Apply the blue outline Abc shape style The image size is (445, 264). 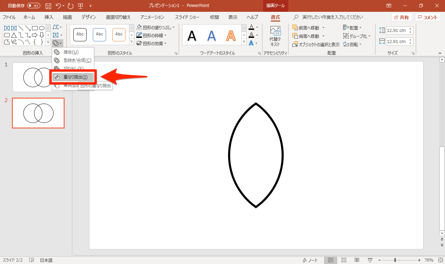[x=99, y=34]
